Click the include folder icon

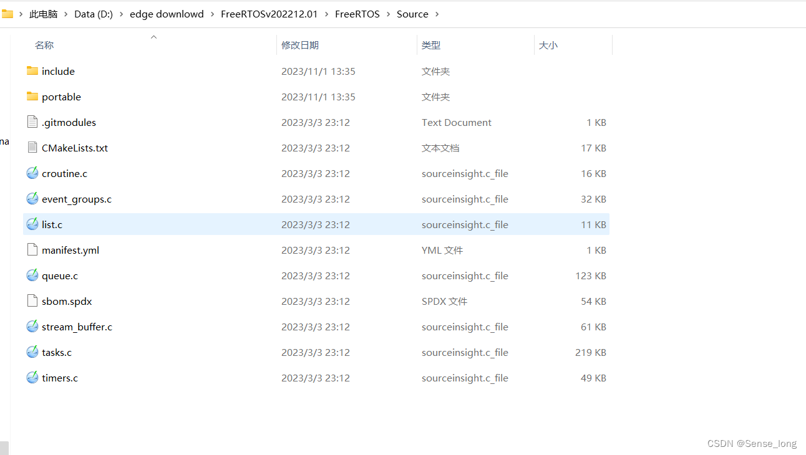point(32,70)
